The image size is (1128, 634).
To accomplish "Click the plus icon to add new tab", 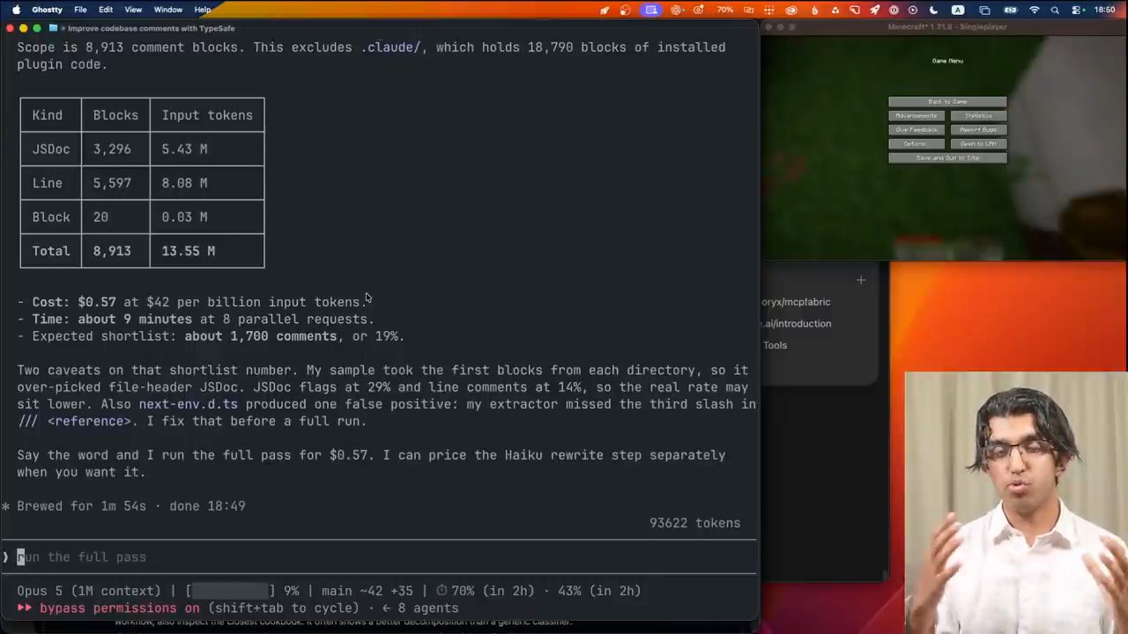I will [x=861, y=280].
